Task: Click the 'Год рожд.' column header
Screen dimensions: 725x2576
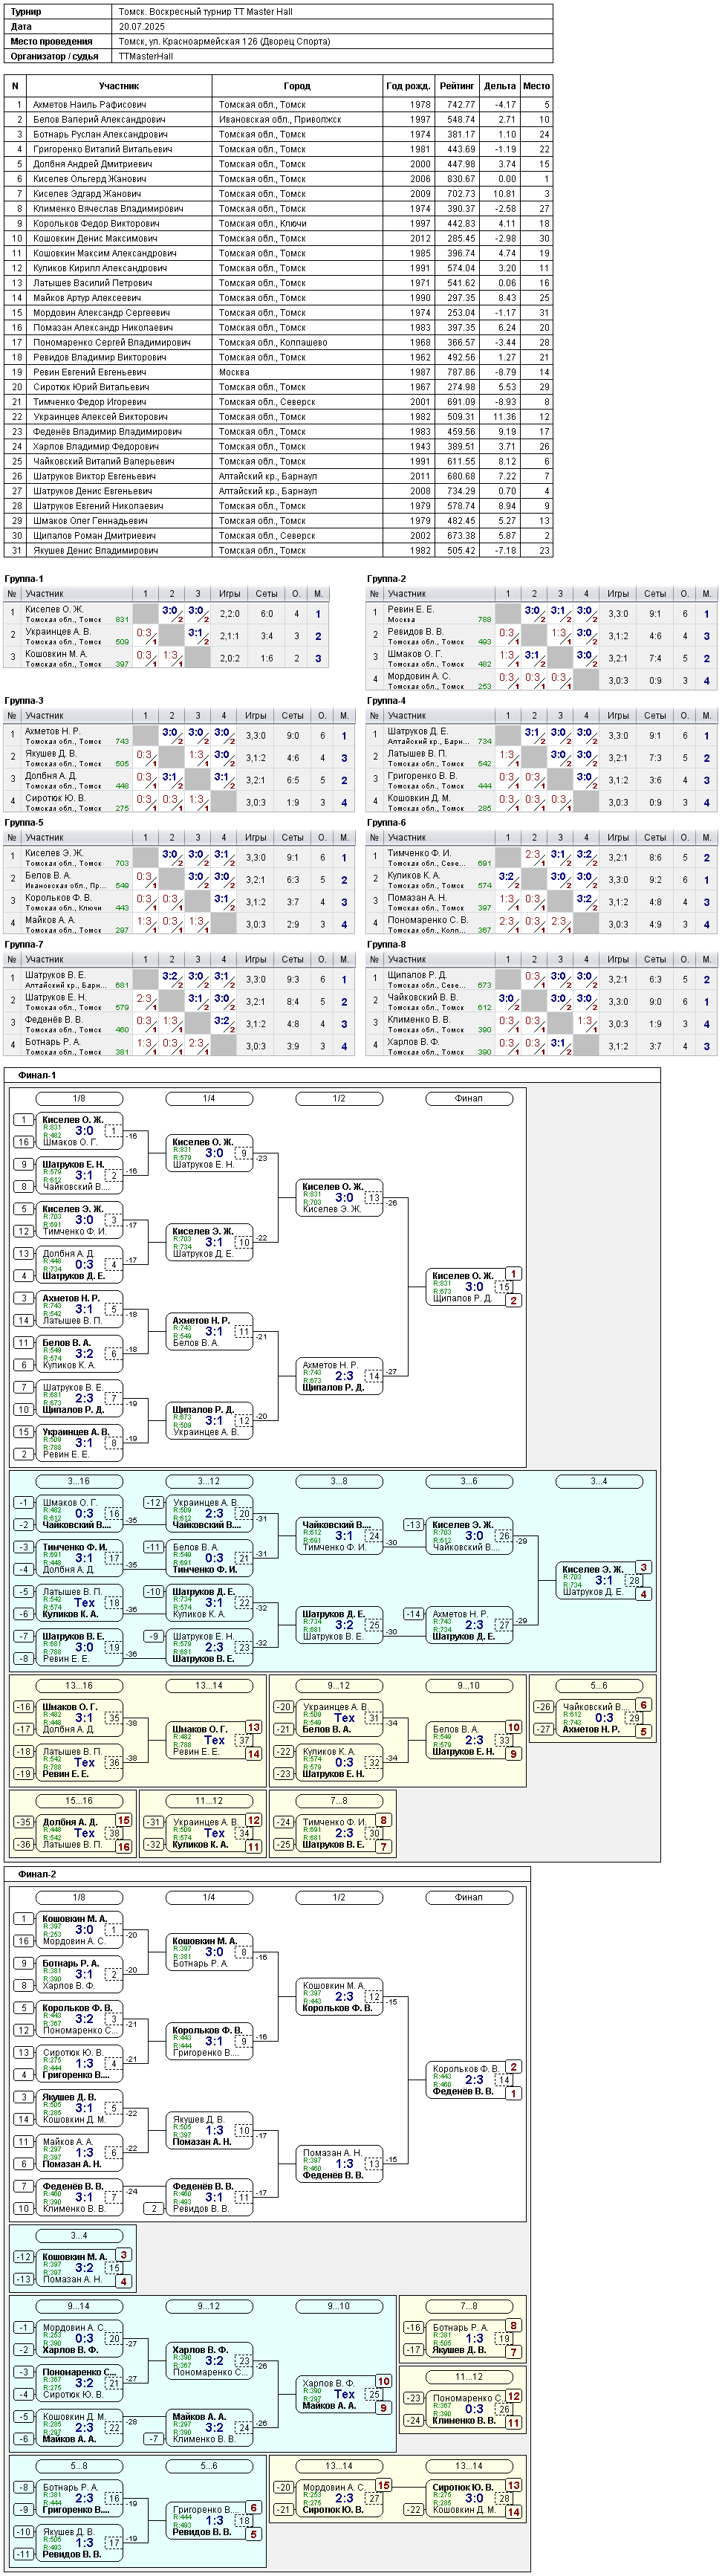Action: tap(408, 86)
